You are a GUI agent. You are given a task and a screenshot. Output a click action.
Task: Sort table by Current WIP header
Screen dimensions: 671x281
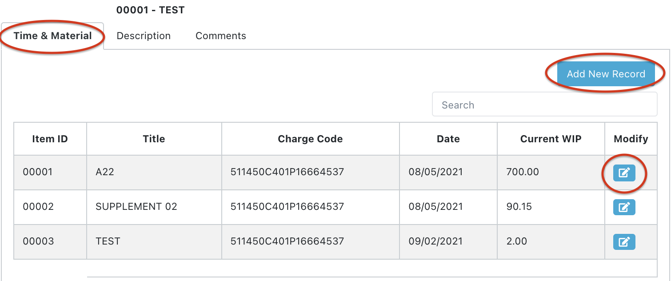[551, 139]
